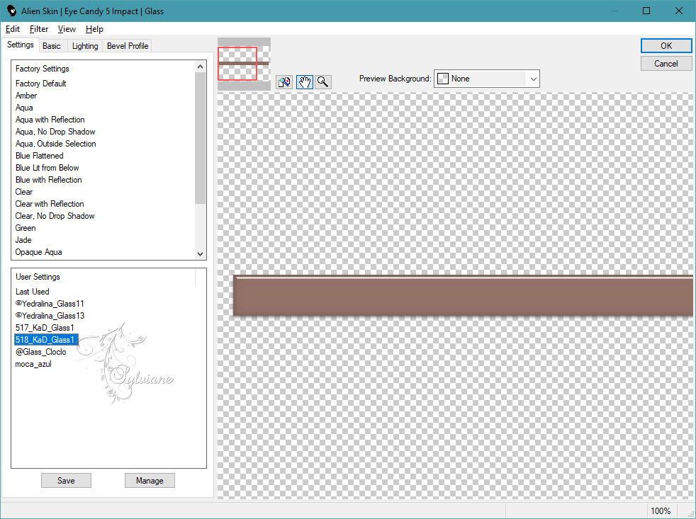Click the 100% zoom status field
Viewport: 696px width, 519px height.
pyautogui.click(x=661, y=511)
